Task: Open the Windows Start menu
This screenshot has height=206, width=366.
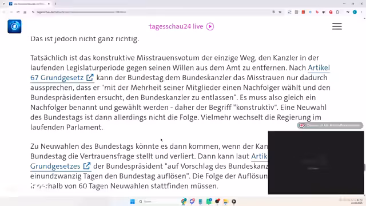Action: pos(132,201)
